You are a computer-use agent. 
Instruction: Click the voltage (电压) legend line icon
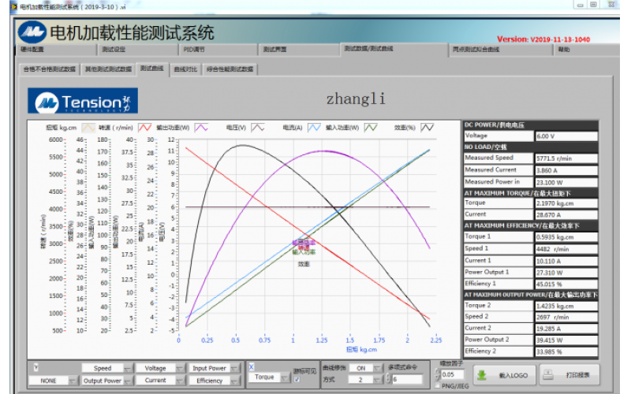pyautogui.click(x=259, y=127)
